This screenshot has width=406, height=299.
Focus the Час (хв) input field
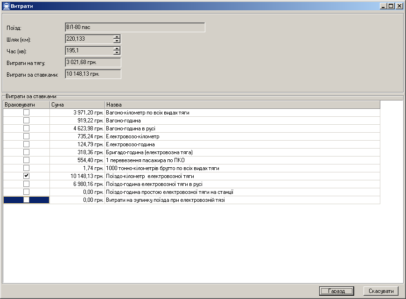(x=89, y=50)
